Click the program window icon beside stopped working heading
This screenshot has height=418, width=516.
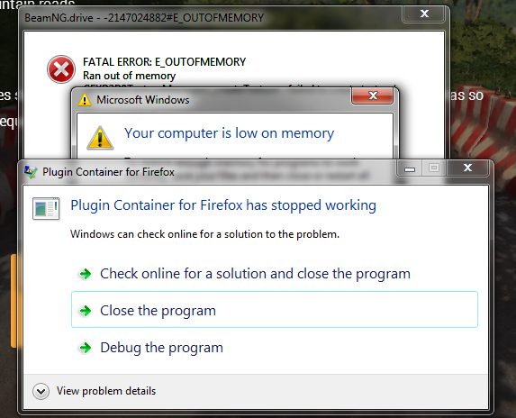pyautogui.click(x=46, y=208)
